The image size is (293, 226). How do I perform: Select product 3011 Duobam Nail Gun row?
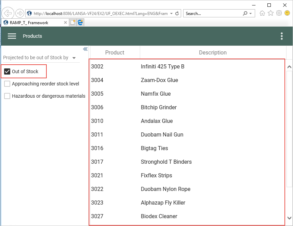coord(162,134)
